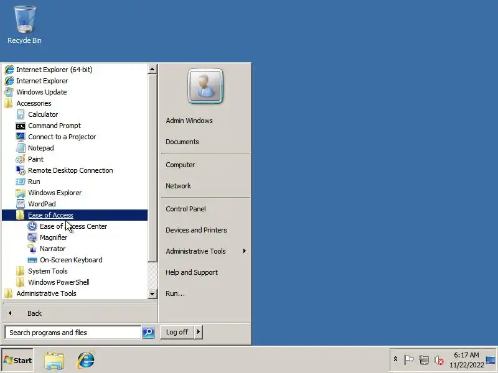Screen dimensions: 498x373
Task: Open Network from Start menu
Action: point(178,186)
